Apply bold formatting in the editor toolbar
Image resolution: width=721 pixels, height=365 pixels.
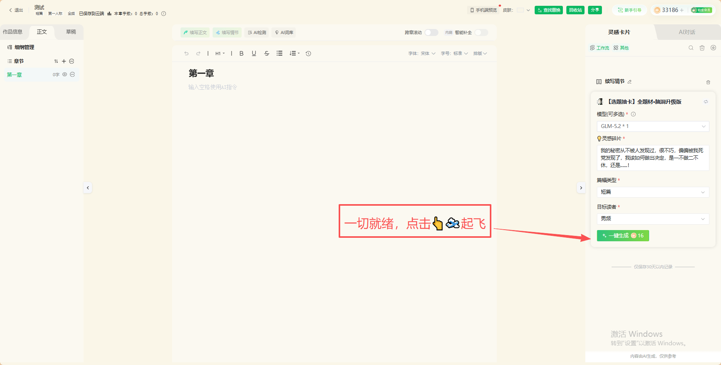(241, 53)
